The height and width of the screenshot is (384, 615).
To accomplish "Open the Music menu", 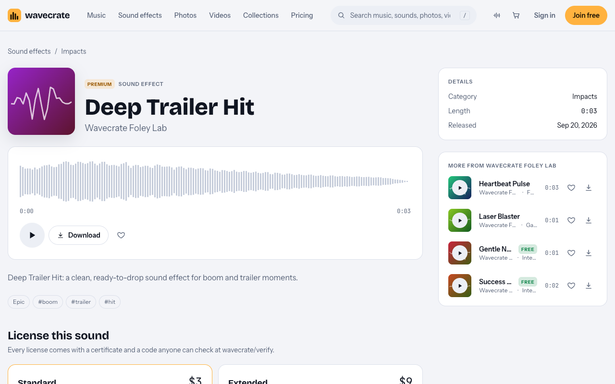I will pos(96,15).
